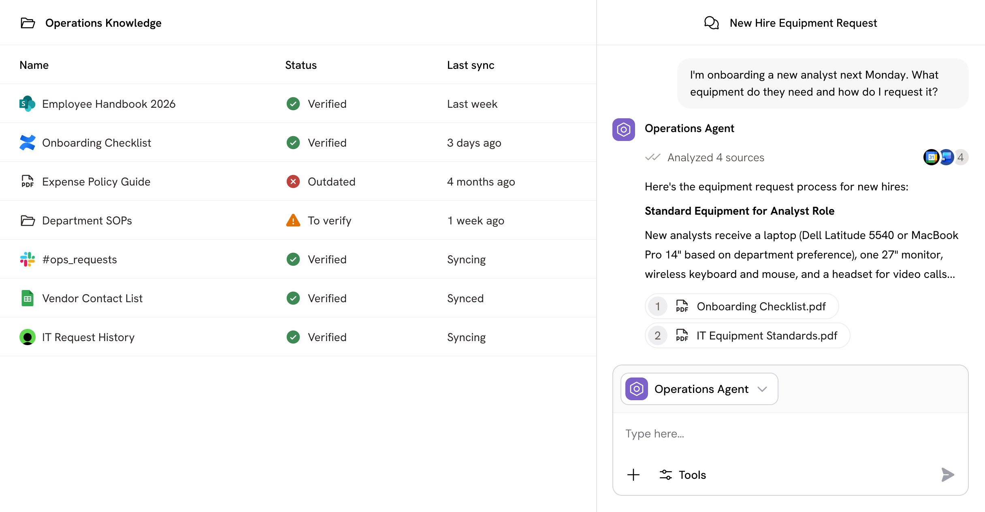Viewport: 985px width, 512px height.
Task: Switch to the New Hire Equipment Request conversation
Action: coord(803,23)
